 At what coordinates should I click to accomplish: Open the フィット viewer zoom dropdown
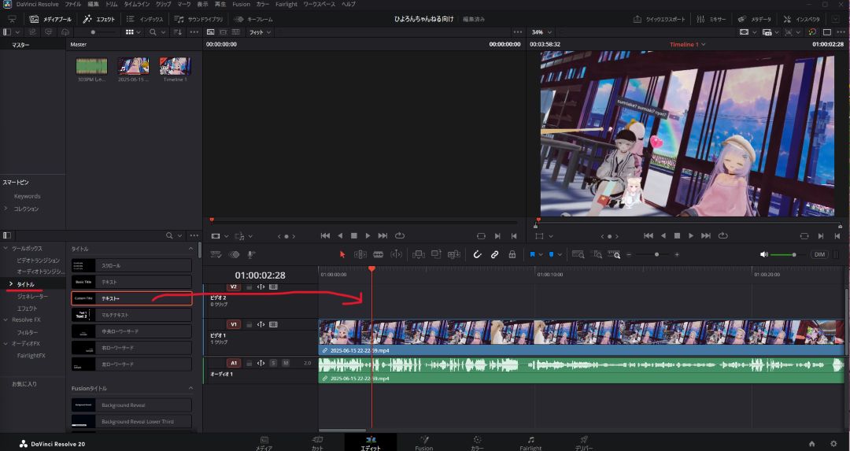coord(260,32)
